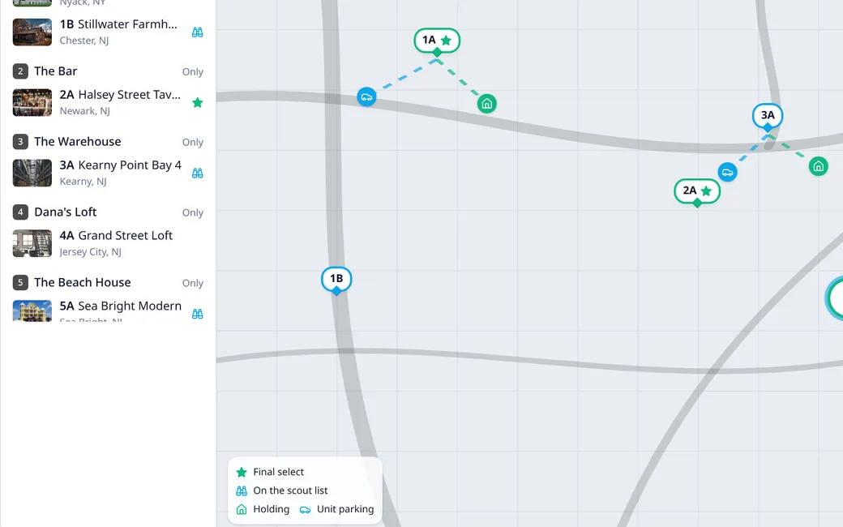Show only Dana's Loft locations
Image resolution: width=843 pixels, height=527 pixels.
[192, 213]
